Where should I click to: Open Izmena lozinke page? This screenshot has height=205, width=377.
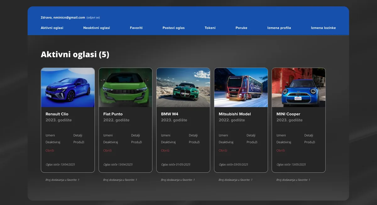click(x=323, y=28)
